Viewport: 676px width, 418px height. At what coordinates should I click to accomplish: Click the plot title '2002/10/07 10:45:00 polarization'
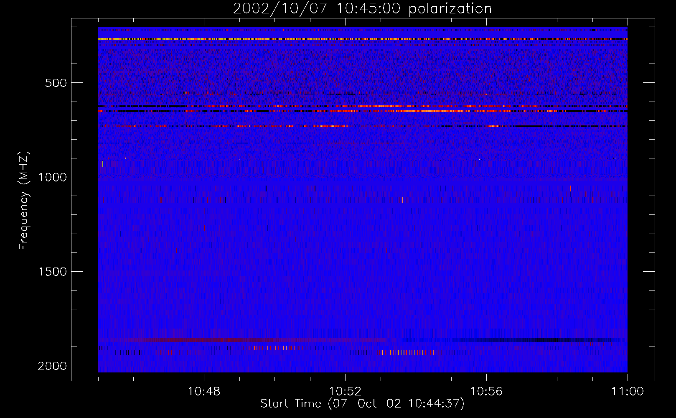362,8
